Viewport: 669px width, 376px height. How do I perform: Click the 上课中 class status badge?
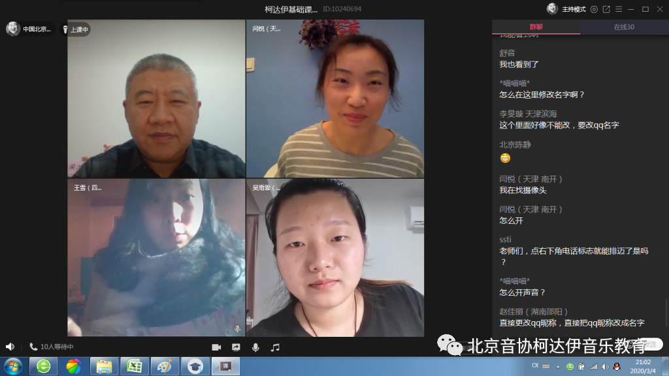(x=76, y=29)
